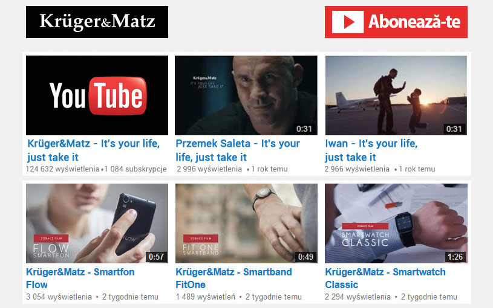Open the Flow smartphone video thumbnail
493x308 pixels.
tap(97, 223)
